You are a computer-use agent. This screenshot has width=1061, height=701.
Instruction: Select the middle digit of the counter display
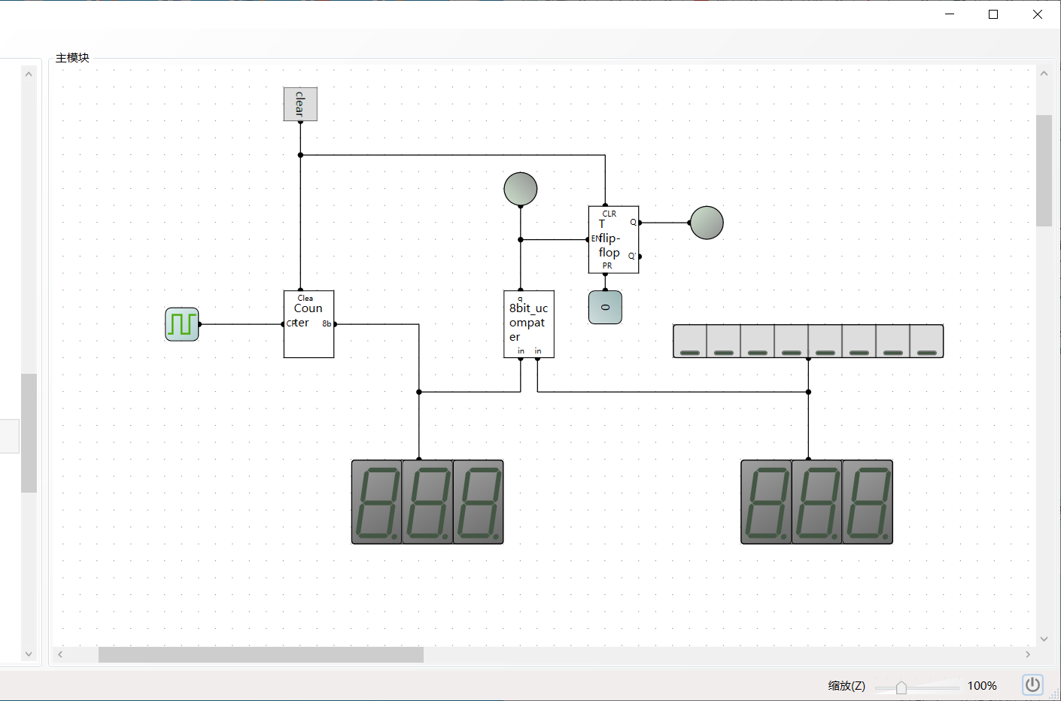point(427,502)
